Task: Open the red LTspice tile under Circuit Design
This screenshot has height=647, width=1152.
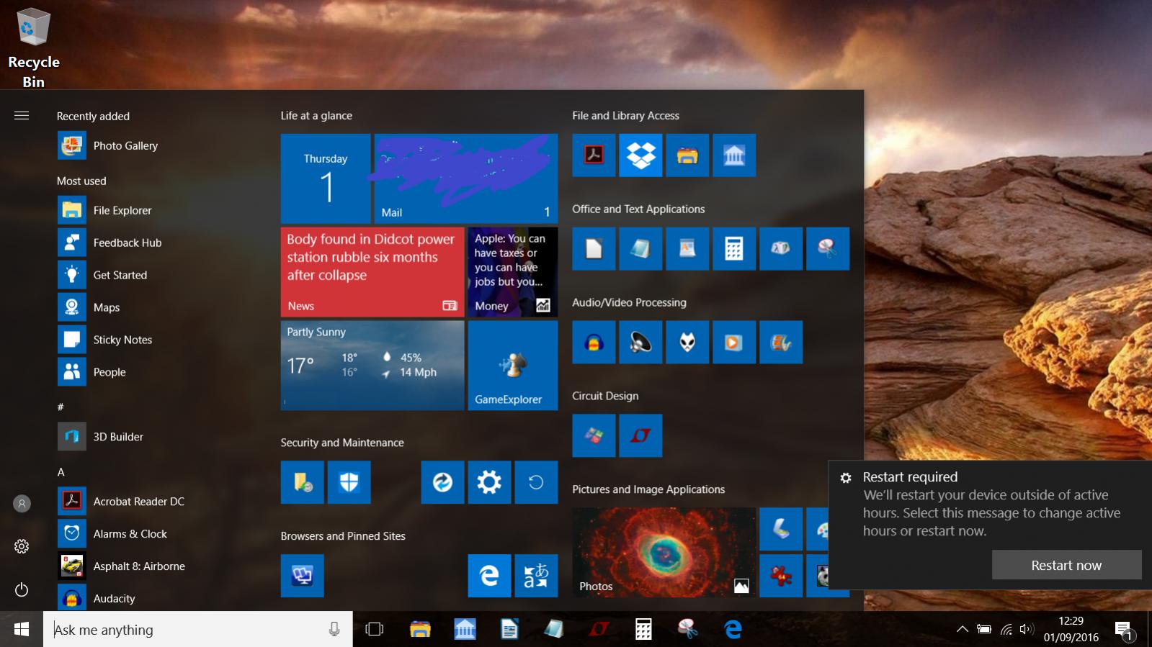Action: pyautogui.click(x=640, y=435)
